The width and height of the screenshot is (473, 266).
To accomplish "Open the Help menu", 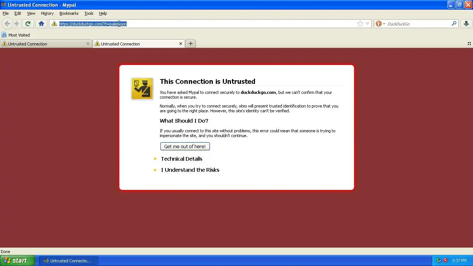I will click(x=103, y=13).
